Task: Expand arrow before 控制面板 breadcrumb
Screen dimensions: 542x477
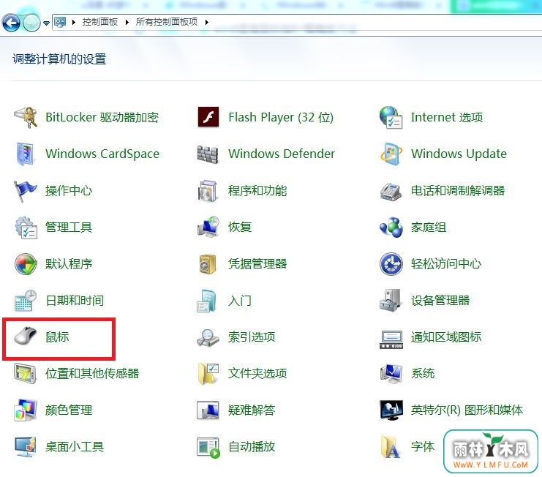Action: (74, 23)
